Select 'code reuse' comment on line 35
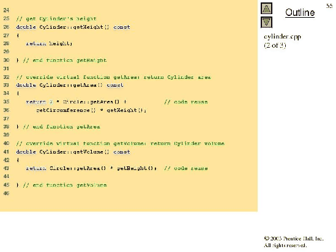336x252 pixels. point(186,102)
